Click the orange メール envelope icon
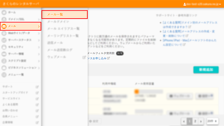The width and height of the screenshot is (224, 126). pos(4,26)
